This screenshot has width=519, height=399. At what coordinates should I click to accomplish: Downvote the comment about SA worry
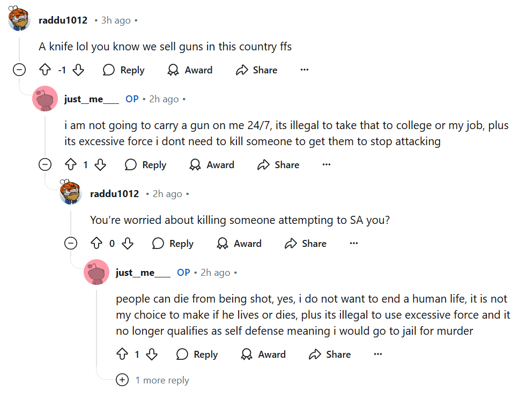[127, 244]
